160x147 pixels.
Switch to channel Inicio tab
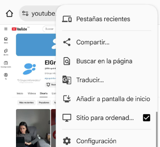point(20,93)
